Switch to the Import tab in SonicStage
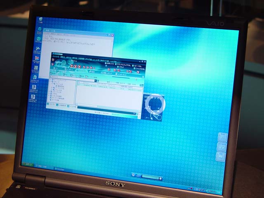 (x=69, y=69)
